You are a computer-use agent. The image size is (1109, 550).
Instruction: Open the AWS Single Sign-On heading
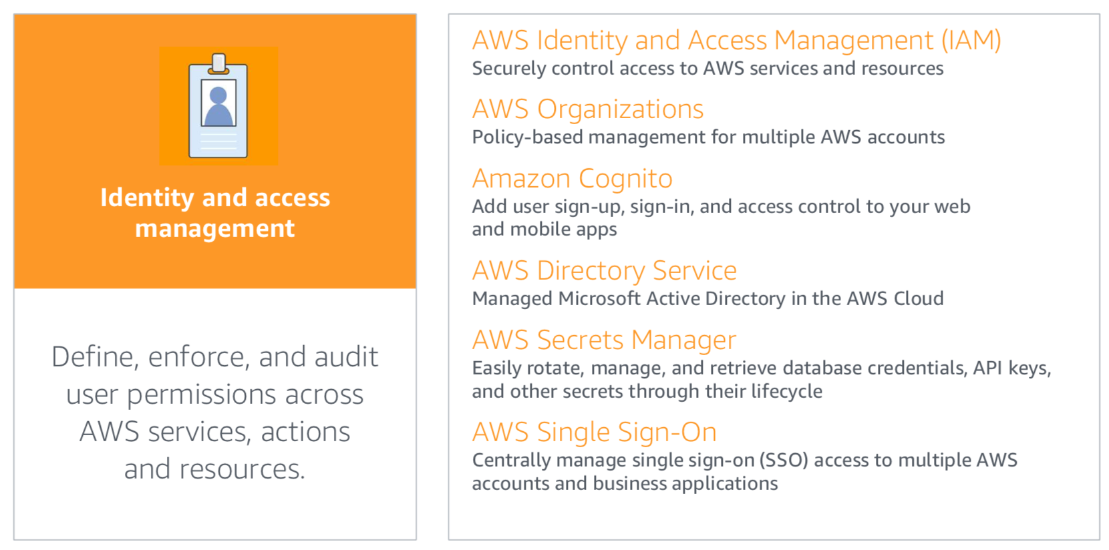(x=595, y=433)
